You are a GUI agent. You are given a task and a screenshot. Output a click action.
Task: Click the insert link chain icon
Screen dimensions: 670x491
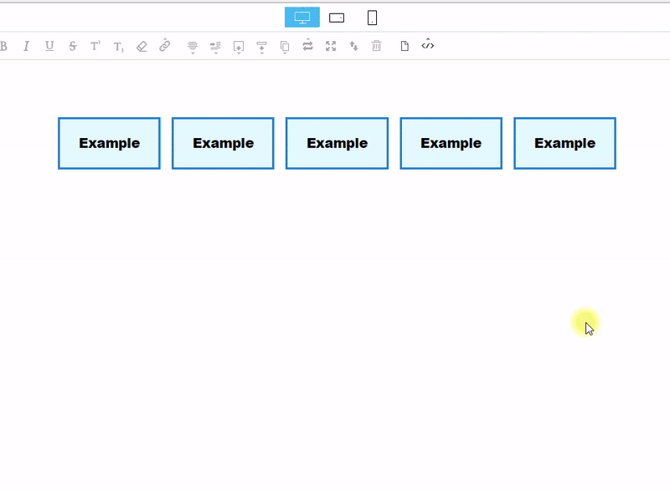click(165, 46)
